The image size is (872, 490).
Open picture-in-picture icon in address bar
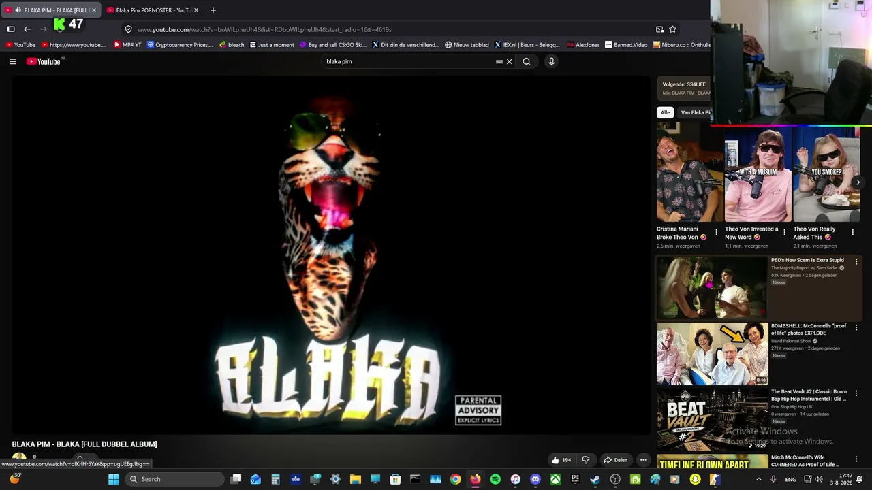pyautogui.click(x=659, y=29)
